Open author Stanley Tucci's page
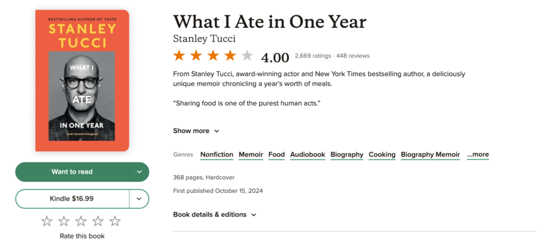Screen dimensions: 537x240 (205, 39)
